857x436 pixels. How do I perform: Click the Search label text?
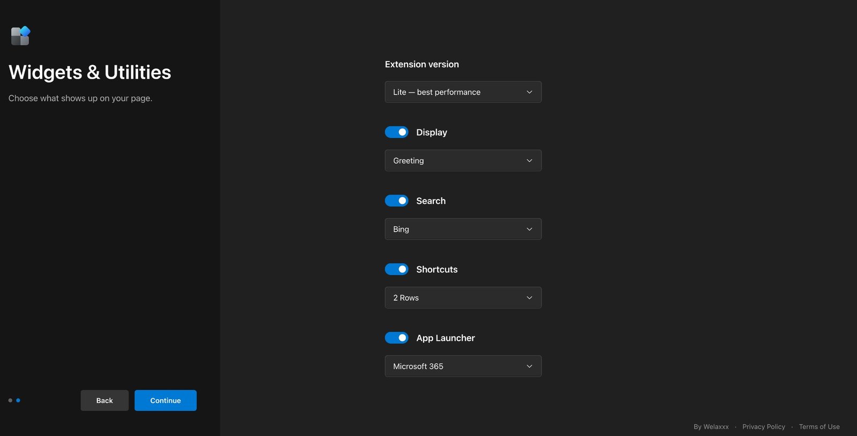click(431, 201)
